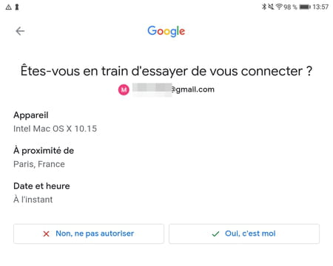Tap the warning triangle notification icon
This screenshot has width=333, height=266.
point(9,7)
